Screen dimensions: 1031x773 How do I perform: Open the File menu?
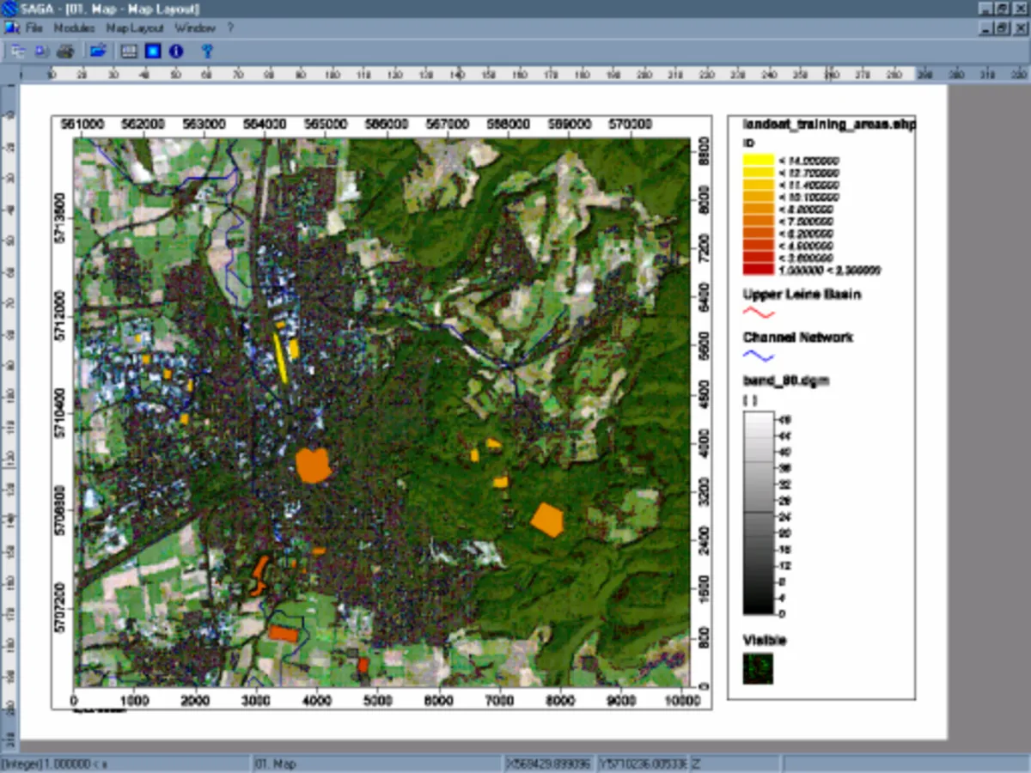coord(34,27)
